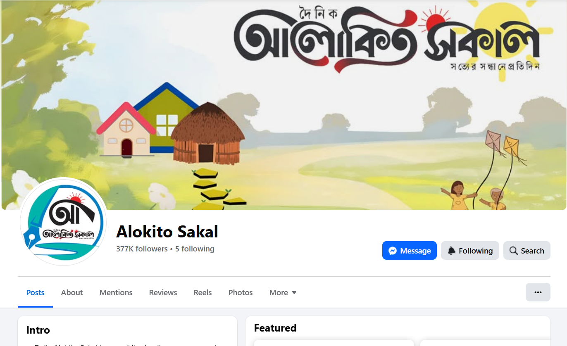Open the three-dots more options menu

(x=538, y=292)
